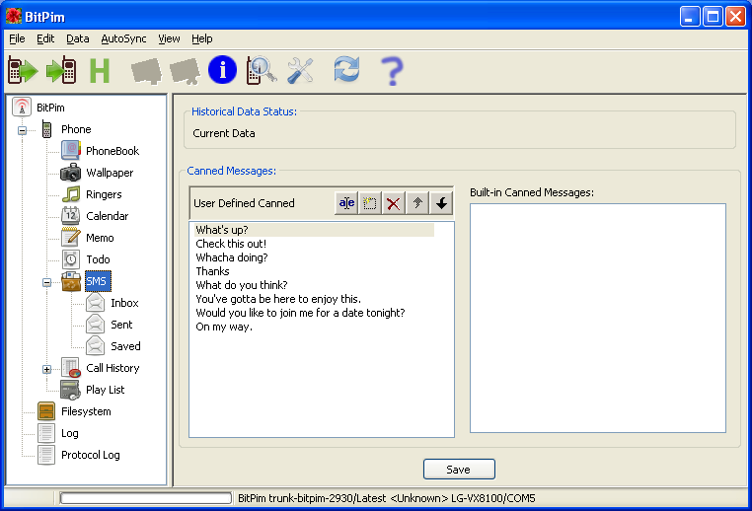Open settings with wrench and screwdriver icon
This screenshot has width=752, height=511.
[x=301, y=71]
